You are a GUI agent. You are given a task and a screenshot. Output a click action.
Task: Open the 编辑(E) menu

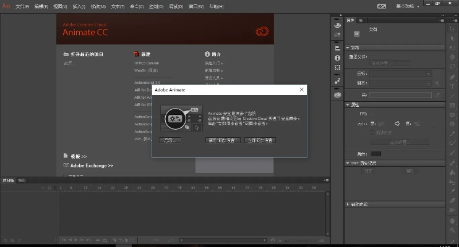pyautogui.click(x=41, y=6)
